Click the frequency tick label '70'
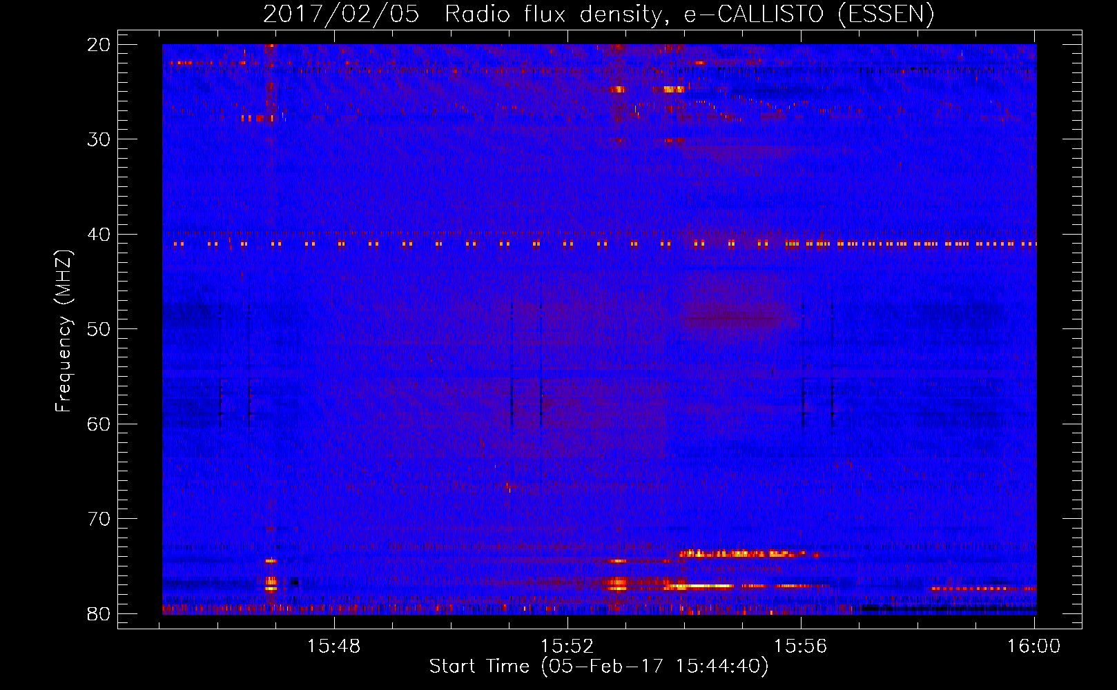Viewport: 1117px width, 690px height. point(99,519)
